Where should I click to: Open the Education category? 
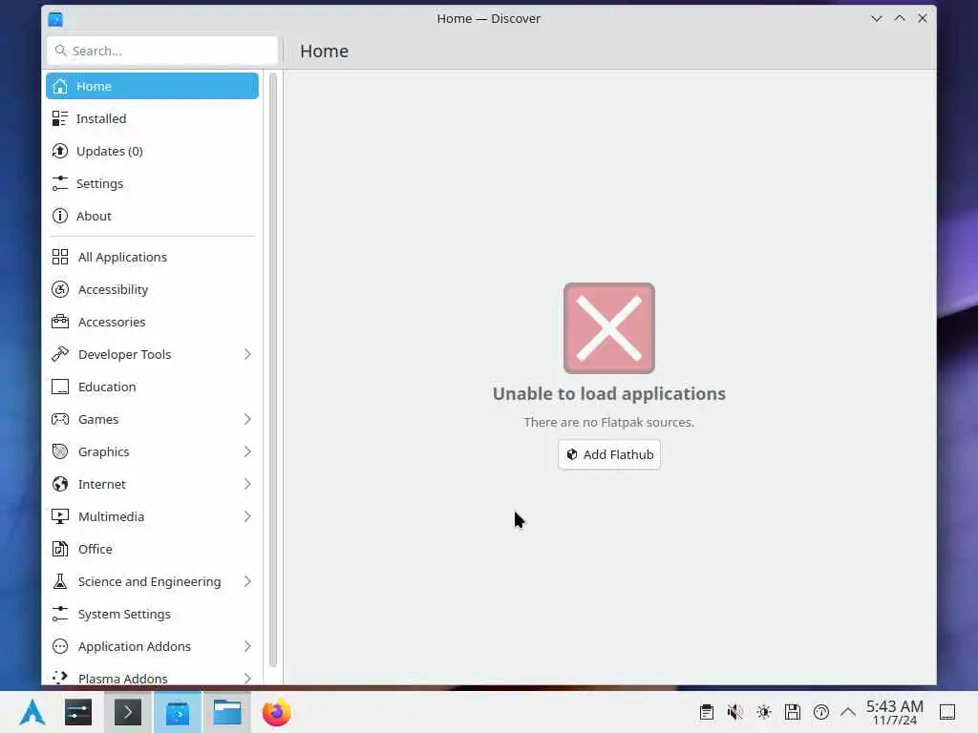[152, 387]
